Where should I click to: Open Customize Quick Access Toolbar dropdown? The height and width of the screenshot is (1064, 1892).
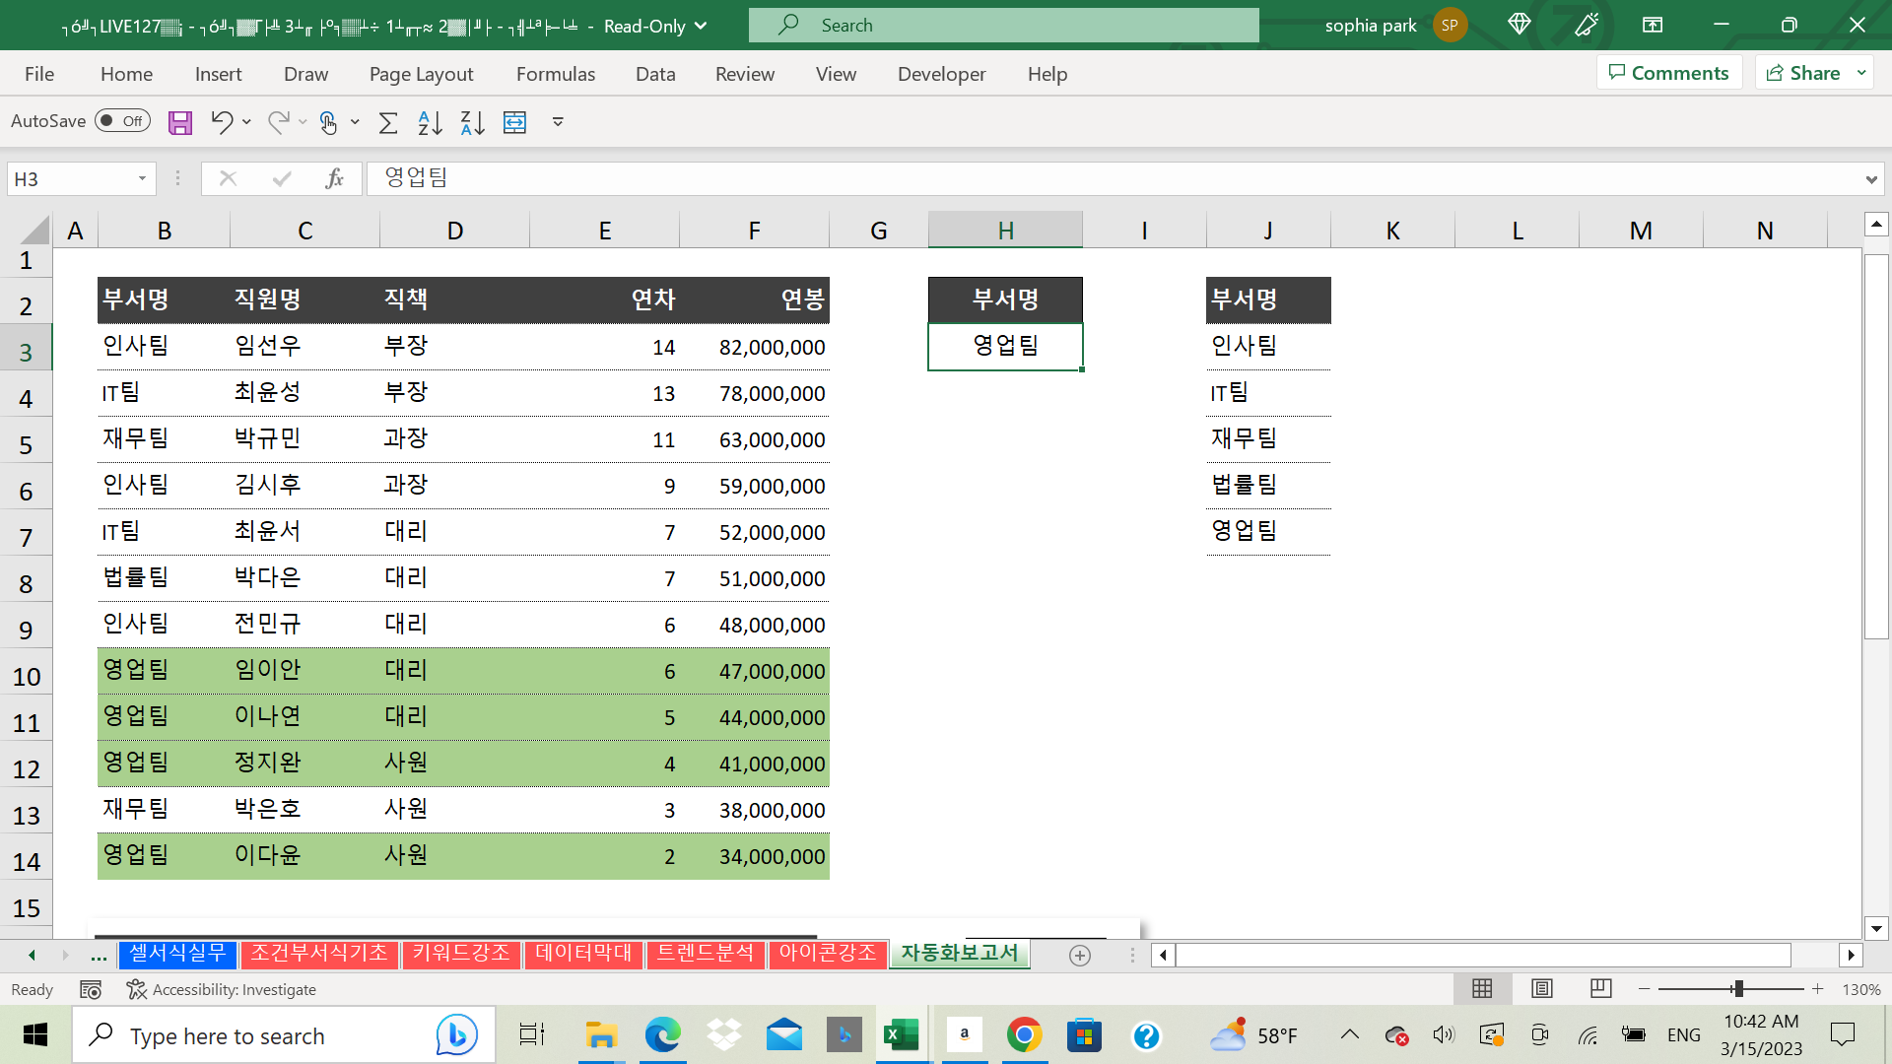[x=558, y=122]
